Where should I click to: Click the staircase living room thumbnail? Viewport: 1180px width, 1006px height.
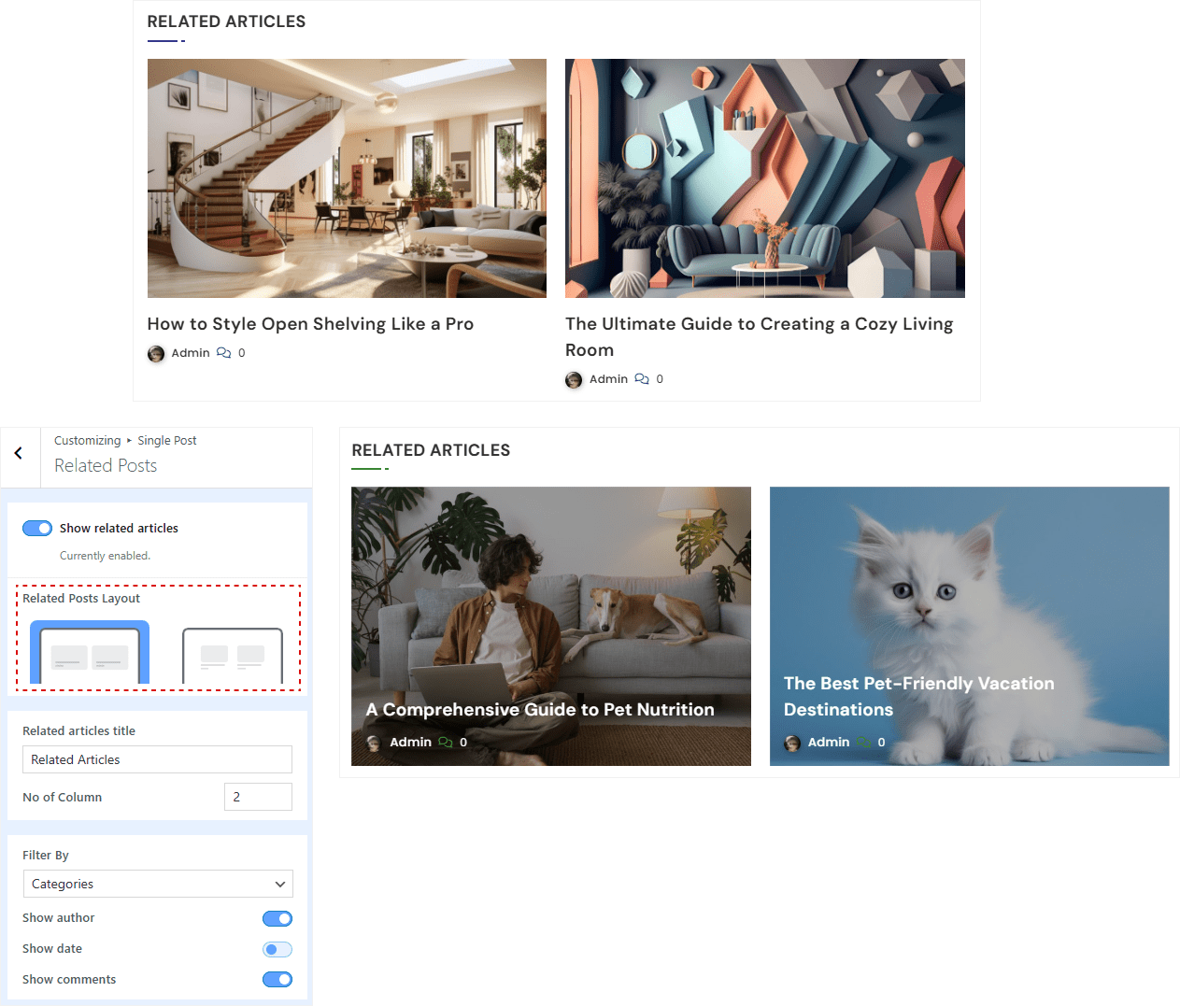[x=347, y=178]
